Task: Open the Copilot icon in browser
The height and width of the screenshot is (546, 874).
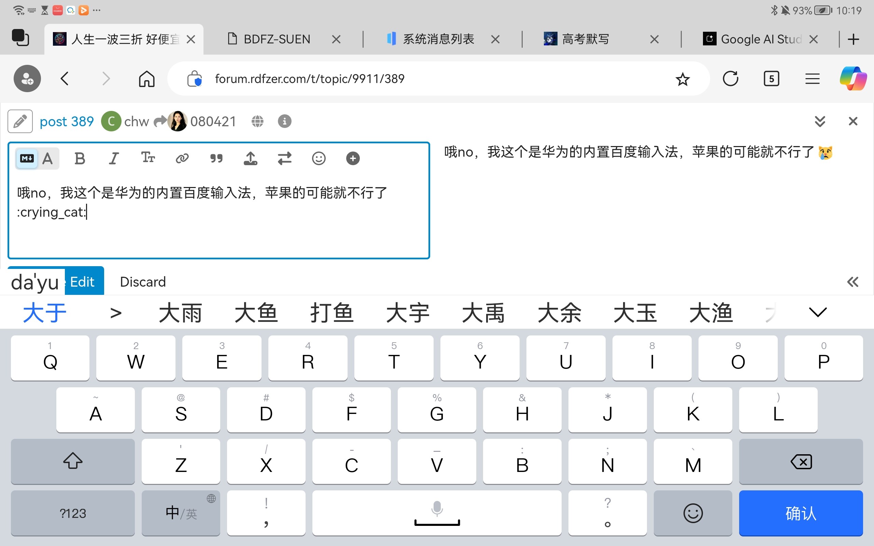Action: coord(853,78)
